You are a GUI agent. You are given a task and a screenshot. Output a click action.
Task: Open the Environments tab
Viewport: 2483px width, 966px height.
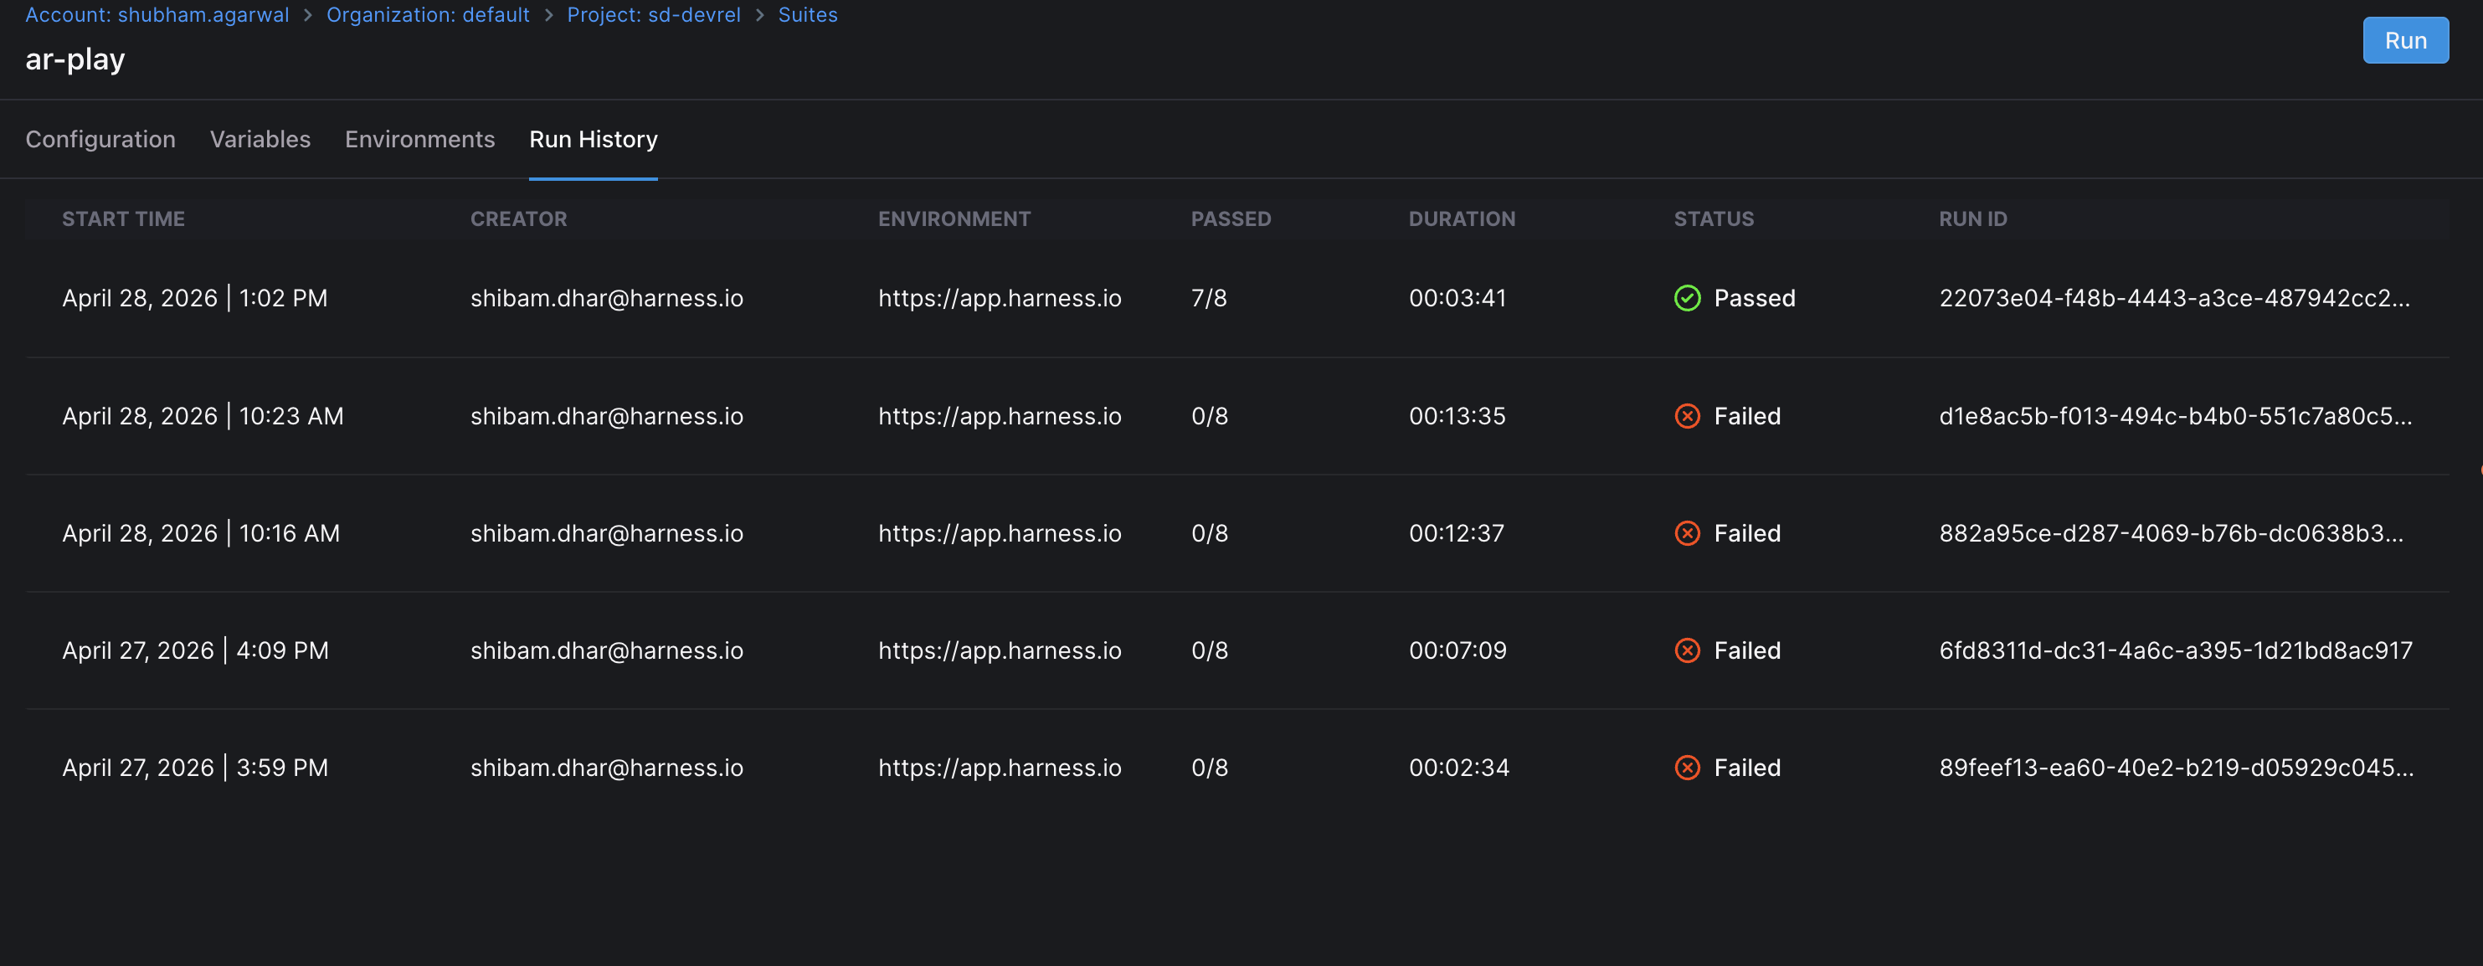[x=420, y=140]
